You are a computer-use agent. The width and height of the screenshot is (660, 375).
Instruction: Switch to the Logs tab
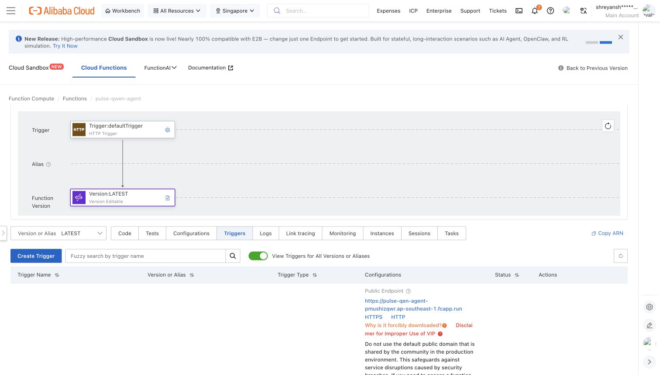click(x=265, y=233)
